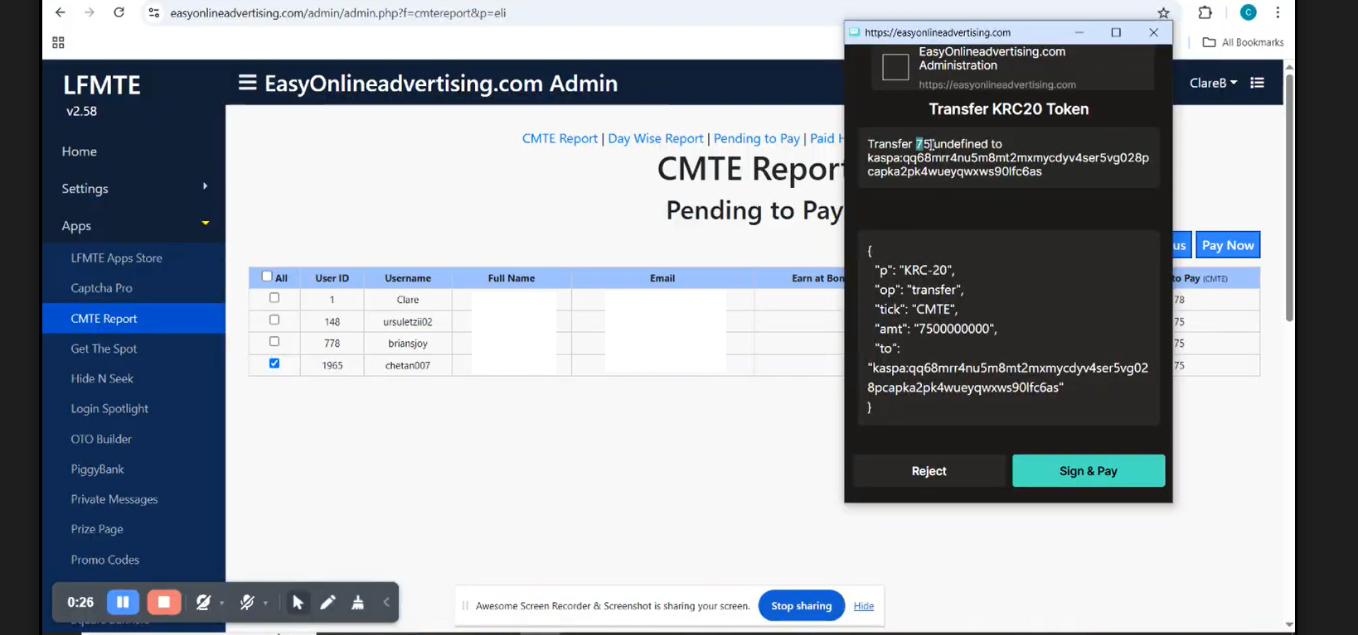Expand the Settings sidebar menu
The height and width of the screenshot is (635, 1358).
pos(133,188)
